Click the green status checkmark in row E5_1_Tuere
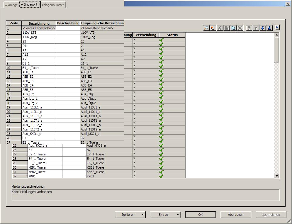The image size is (292, 224). 161,163
